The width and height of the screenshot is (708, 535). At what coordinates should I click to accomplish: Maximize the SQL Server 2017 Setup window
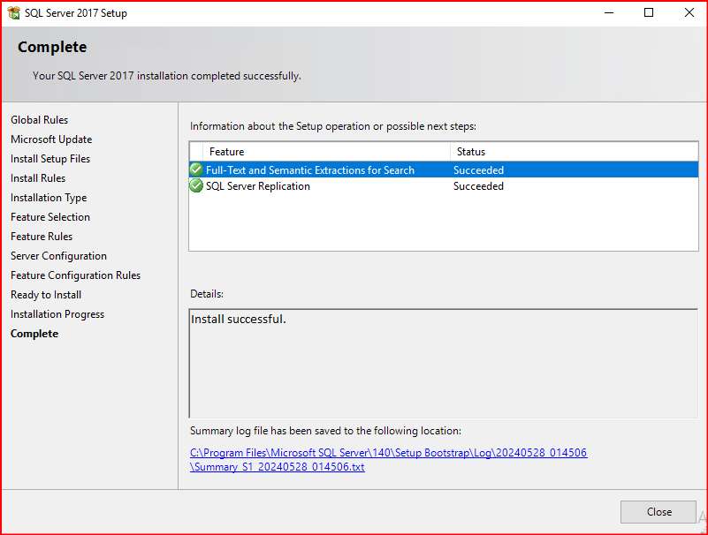point(649,12)
